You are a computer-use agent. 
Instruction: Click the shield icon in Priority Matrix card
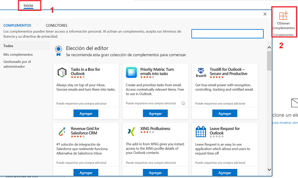point(183,103)
